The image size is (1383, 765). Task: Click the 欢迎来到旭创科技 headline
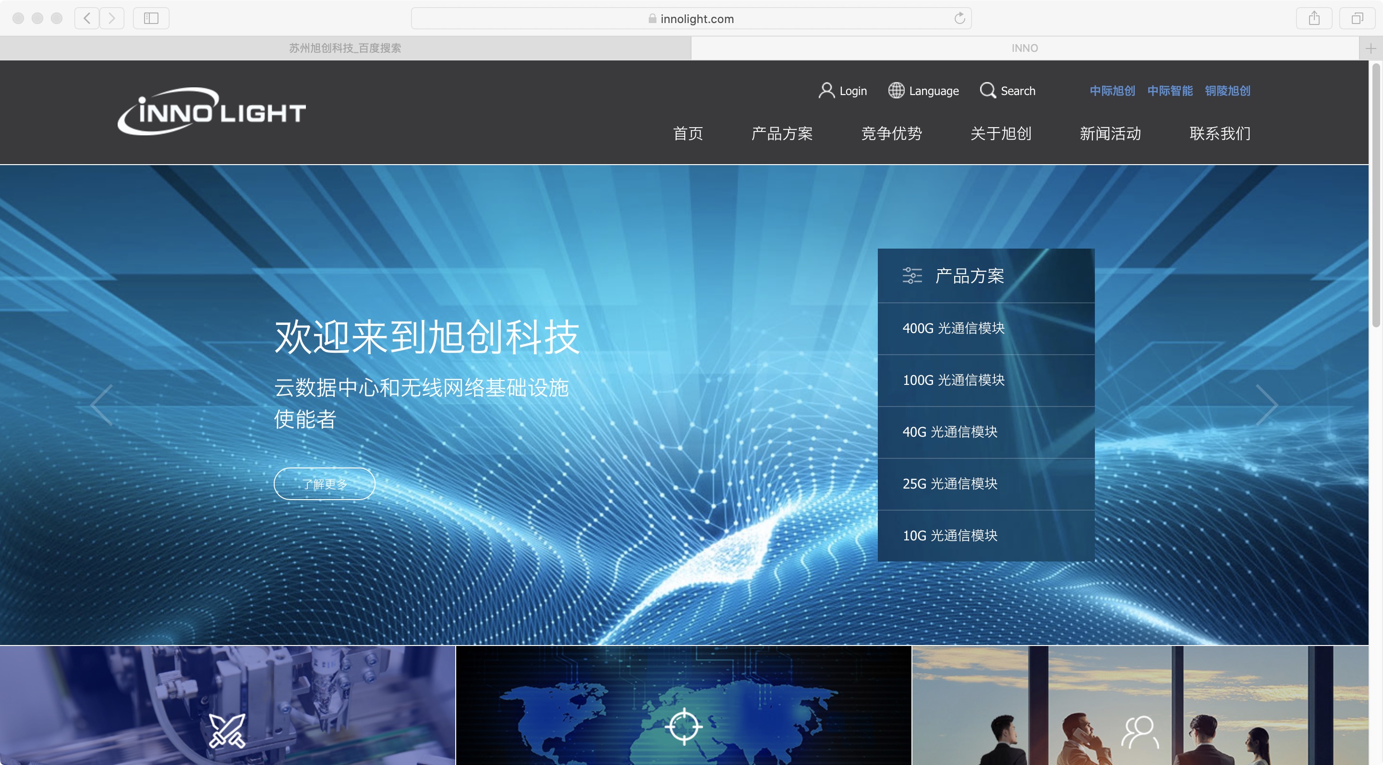[427, 337]
